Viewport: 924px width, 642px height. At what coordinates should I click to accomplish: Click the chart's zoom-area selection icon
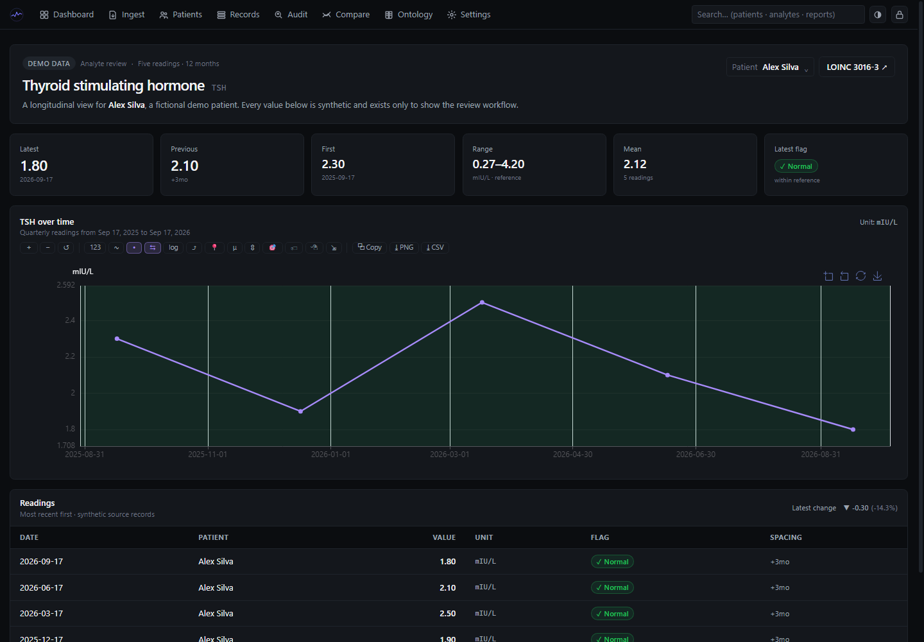[828, 276]
